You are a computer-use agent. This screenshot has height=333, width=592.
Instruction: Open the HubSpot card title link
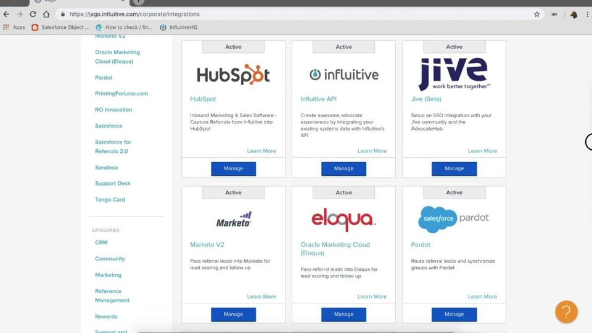[203, 99]
